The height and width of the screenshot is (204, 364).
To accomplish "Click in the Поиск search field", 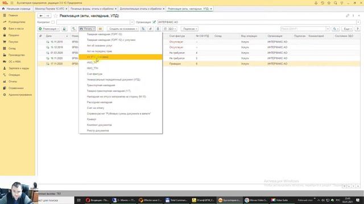I will coord(303,29).
